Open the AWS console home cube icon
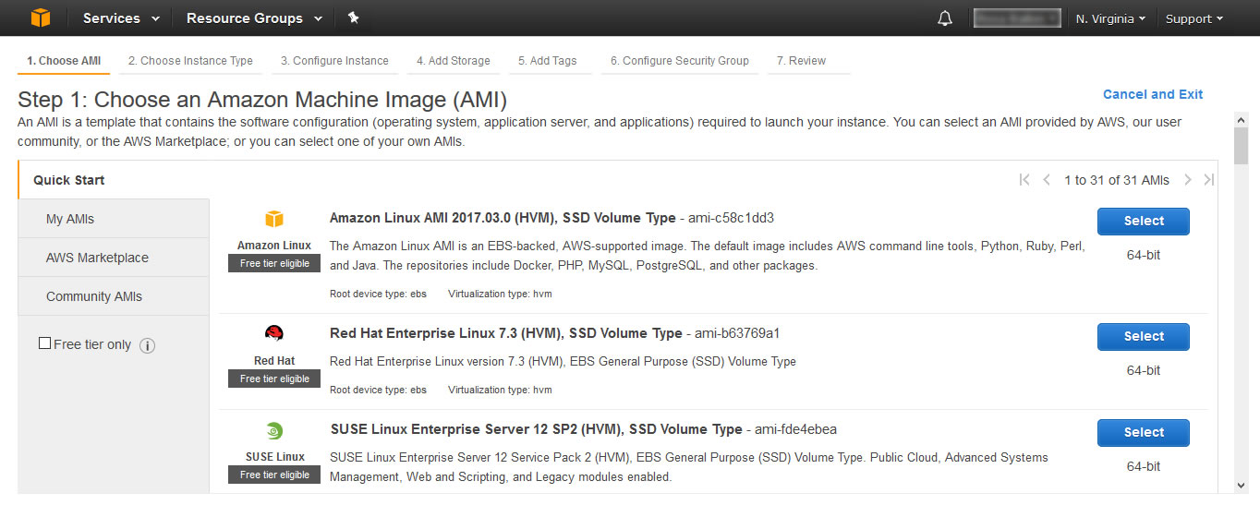 click(x=41, y=18)
